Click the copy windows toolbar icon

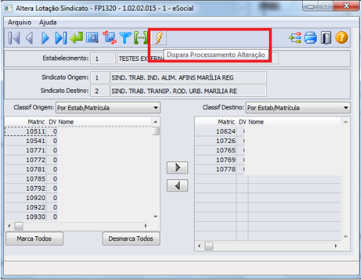point(109,38)
